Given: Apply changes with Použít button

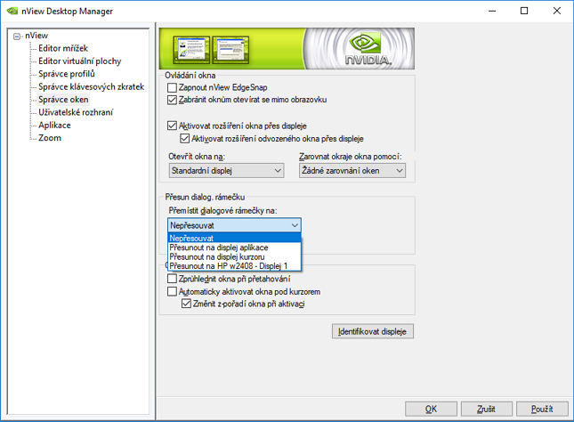Looking at the screenshot, I should (542, 409).
